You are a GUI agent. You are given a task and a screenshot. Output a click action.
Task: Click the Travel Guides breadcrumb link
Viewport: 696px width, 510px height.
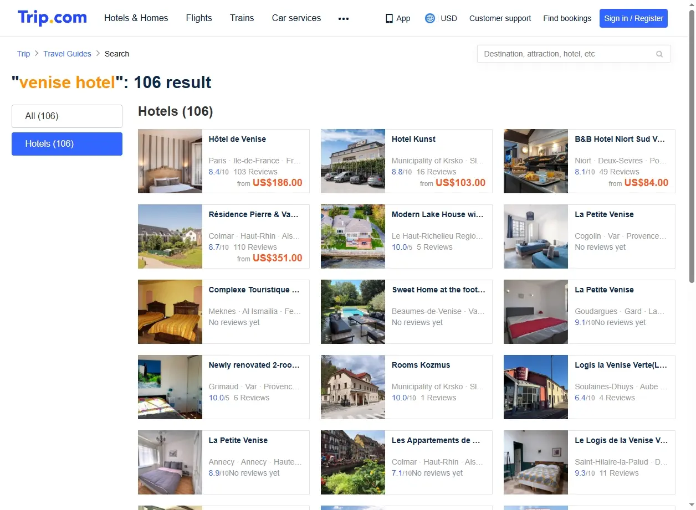point(67,54)
